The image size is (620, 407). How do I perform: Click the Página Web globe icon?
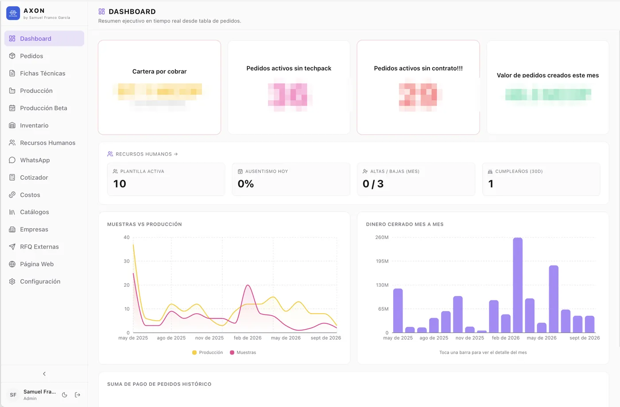(12, 264)
